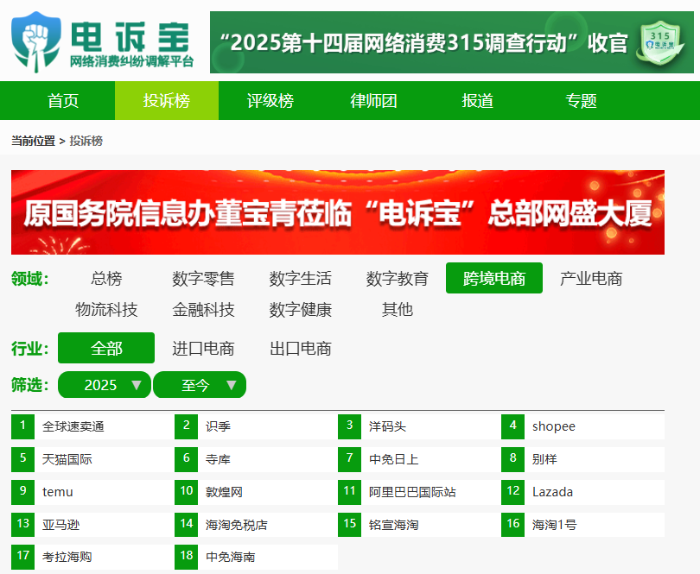The image size is (700, 574).
Task: Open the 律师团 nav tab
Action: click(x=373, y=100)
